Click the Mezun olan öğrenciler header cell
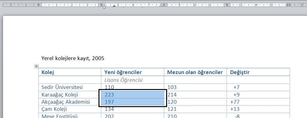This screenshot has width=307, height=118. coord(195,72)
